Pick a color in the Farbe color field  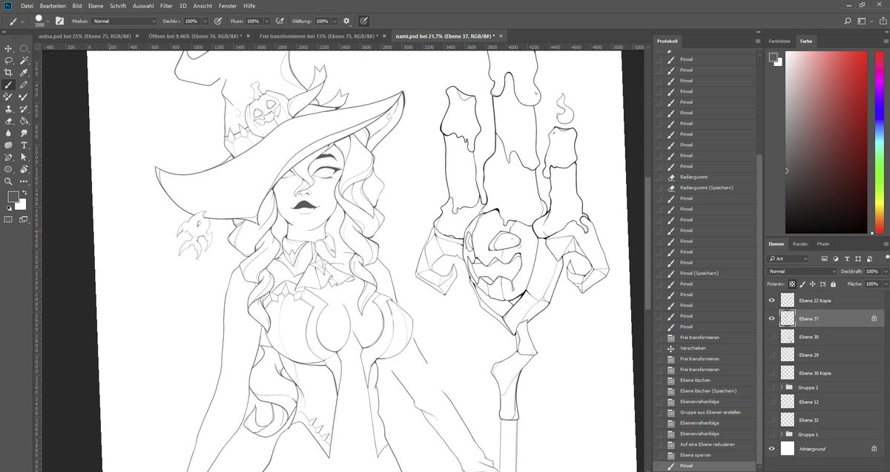[x=826, y=142]
